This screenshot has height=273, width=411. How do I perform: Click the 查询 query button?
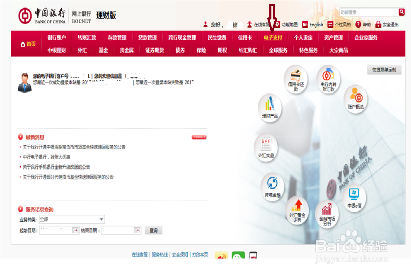click(x=154, y=230)
